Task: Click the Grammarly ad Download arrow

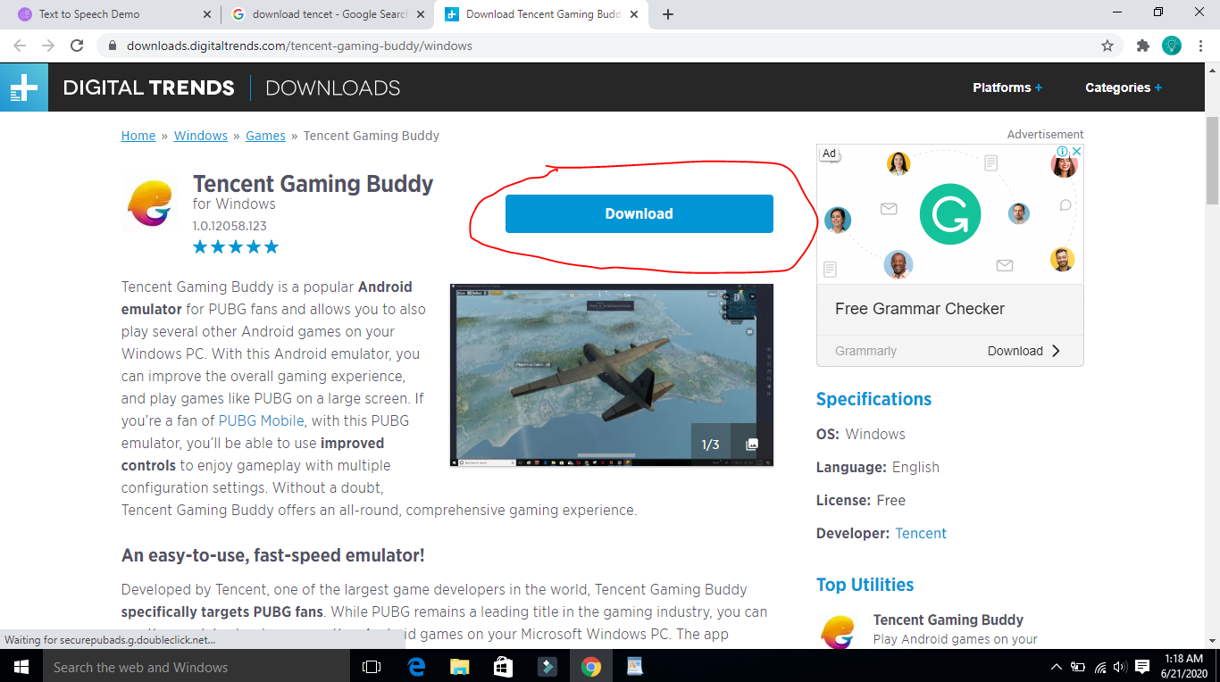Action: coord(1056,351)
